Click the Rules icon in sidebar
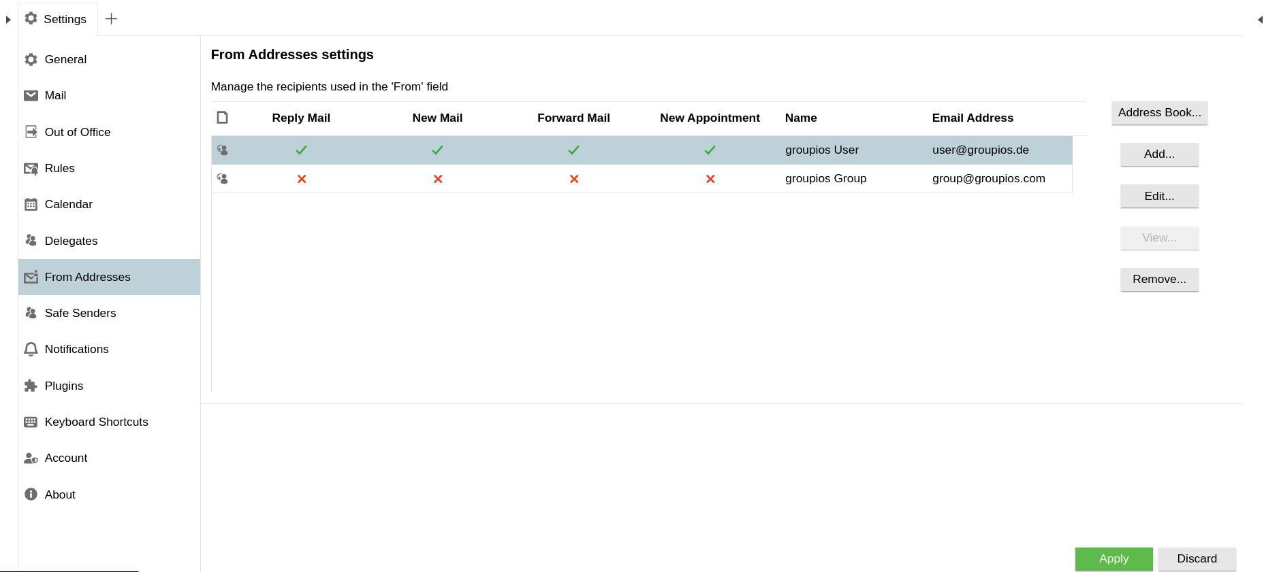This screenshot has height=572, width=1264. (31, 169)
